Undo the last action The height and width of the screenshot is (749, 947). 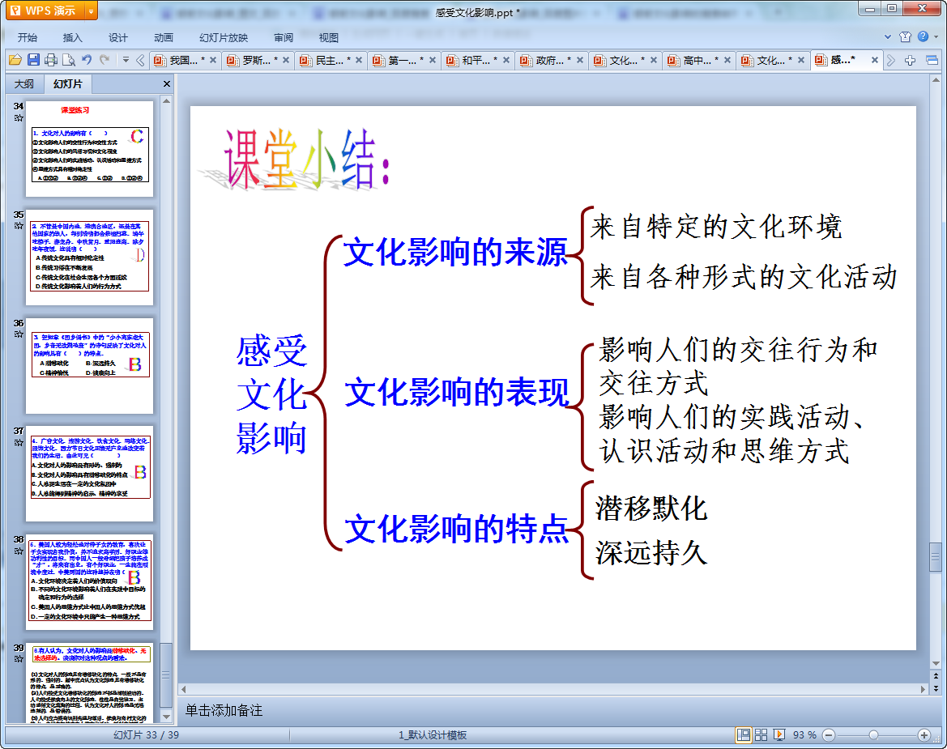coord(87,60)
